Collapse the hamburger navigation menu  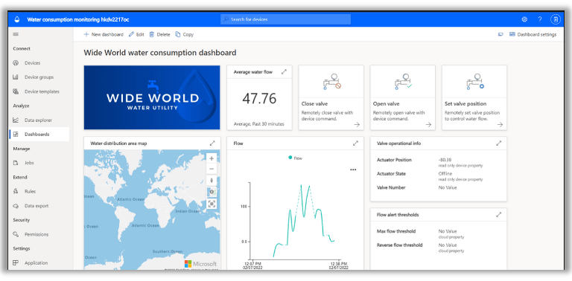(16, 34)
